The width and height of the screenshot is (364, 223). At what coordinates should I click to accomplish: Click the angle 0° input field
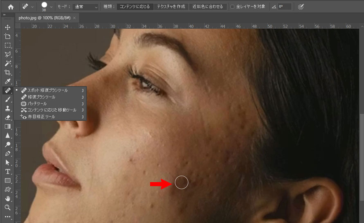pos(284,7)
